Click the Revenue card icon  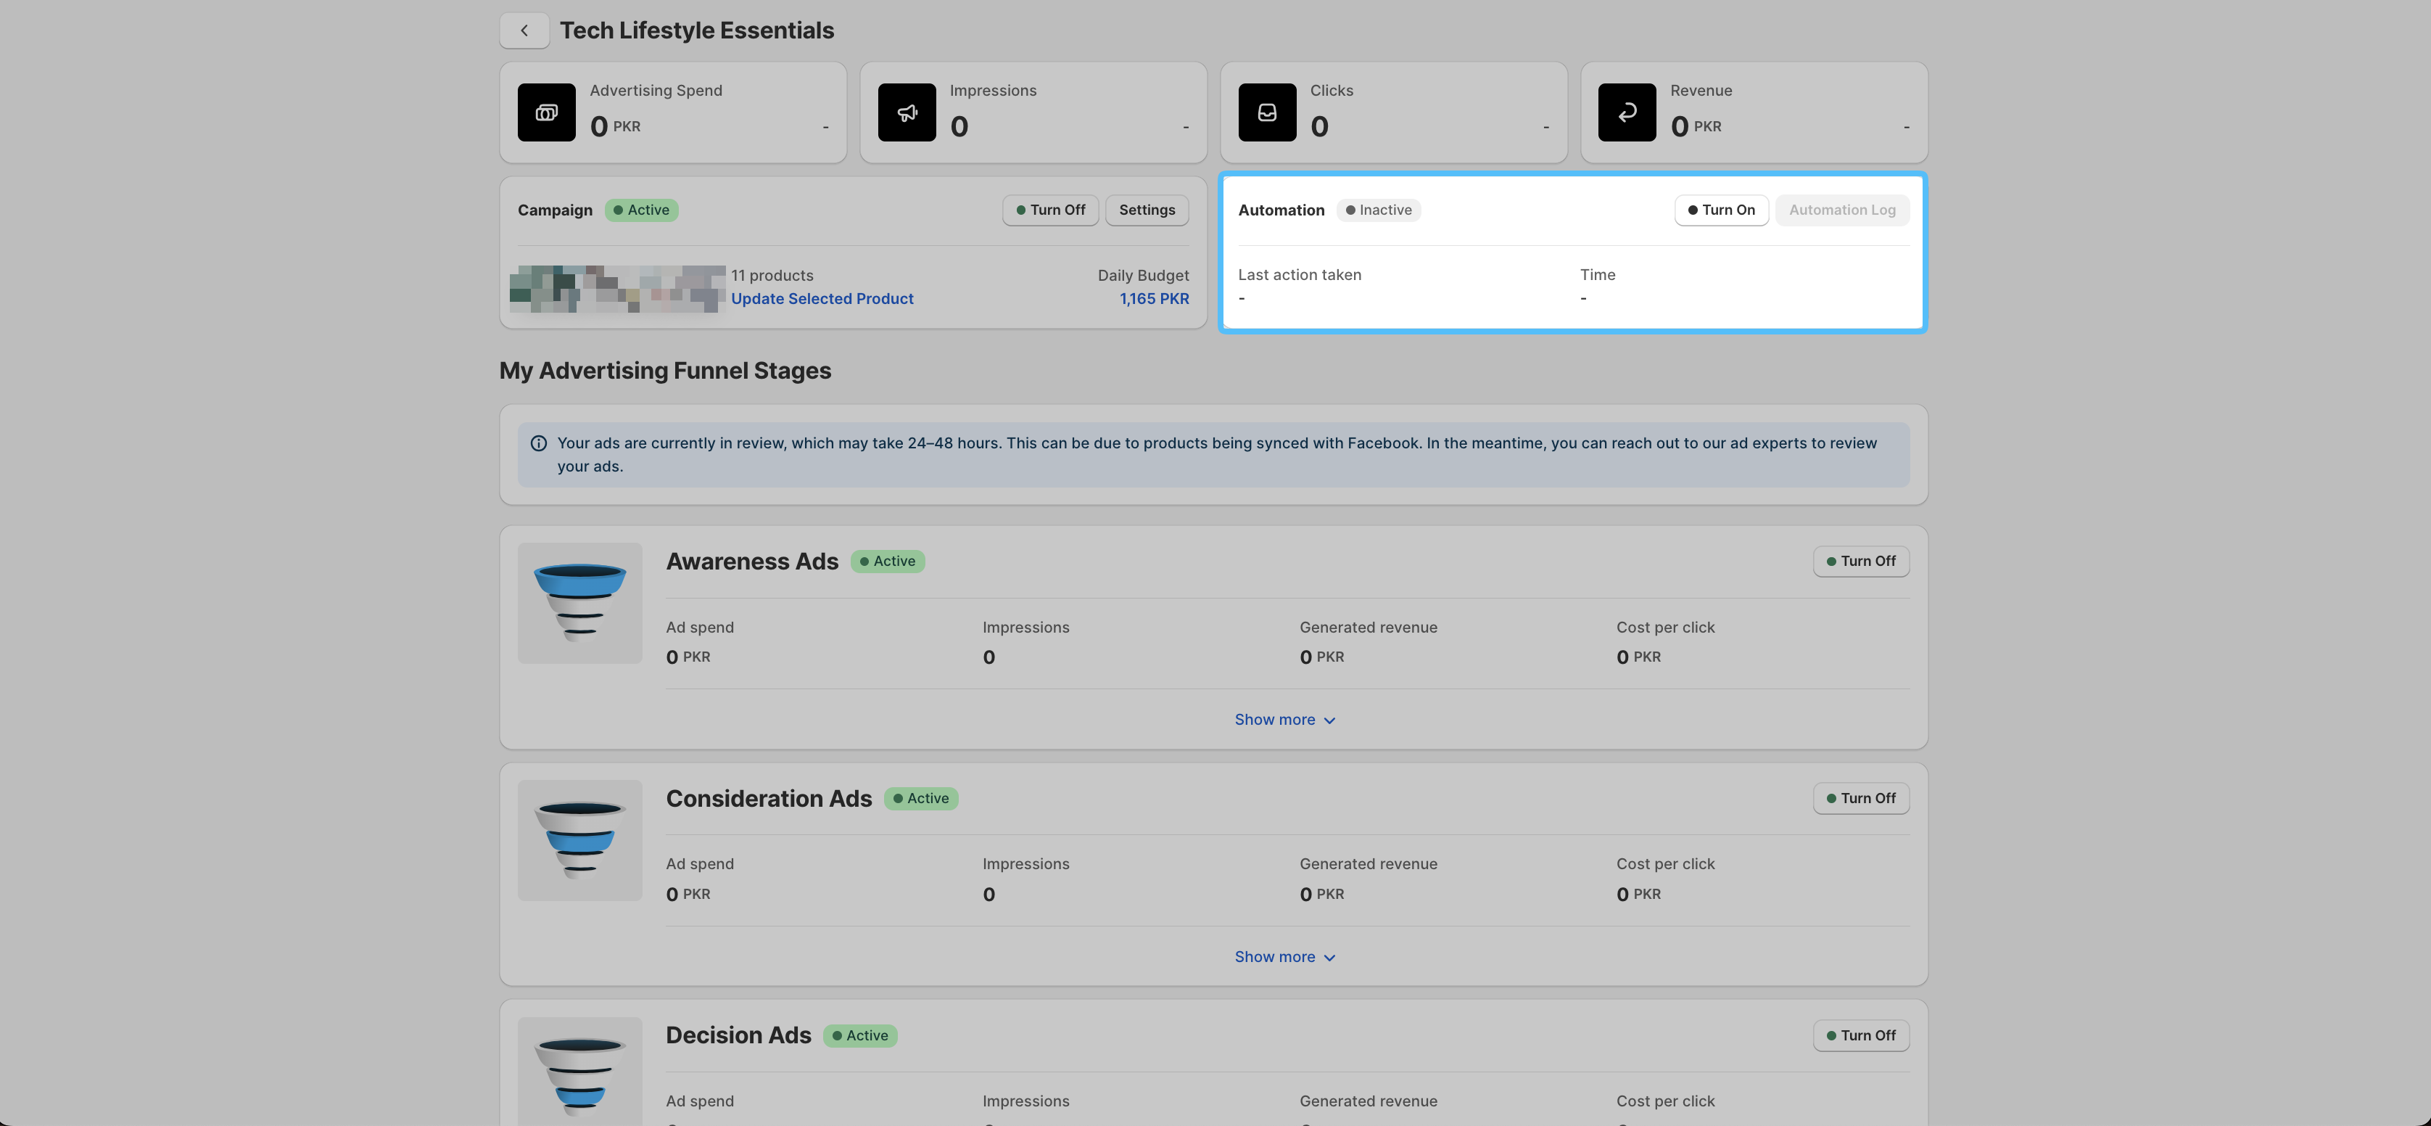click(x=1627, y=112)
